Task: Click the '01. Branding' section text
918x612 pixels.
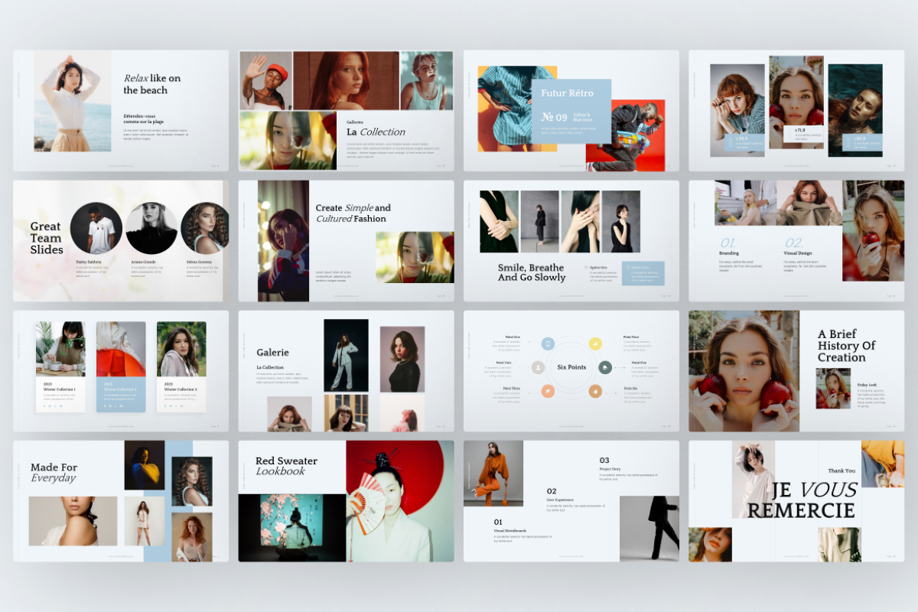Action: tap(741, 256)
